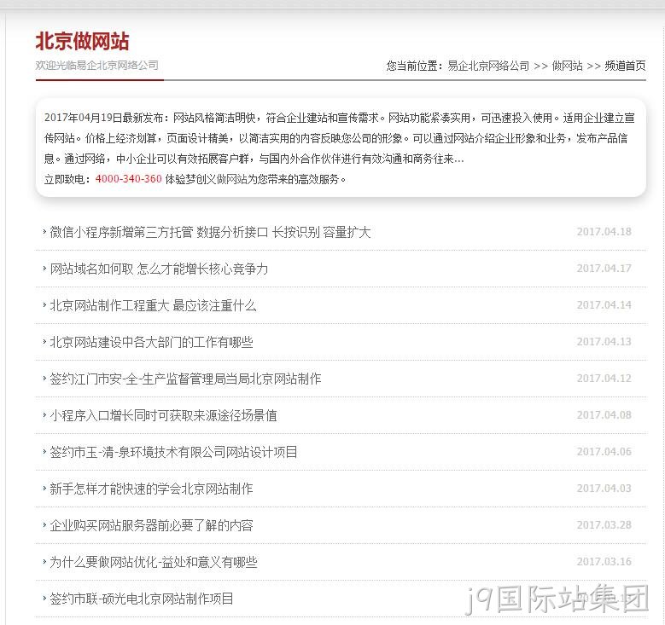Open article 小程序入口增长同时可获取来源途径场景值

[x=163, y=416]
